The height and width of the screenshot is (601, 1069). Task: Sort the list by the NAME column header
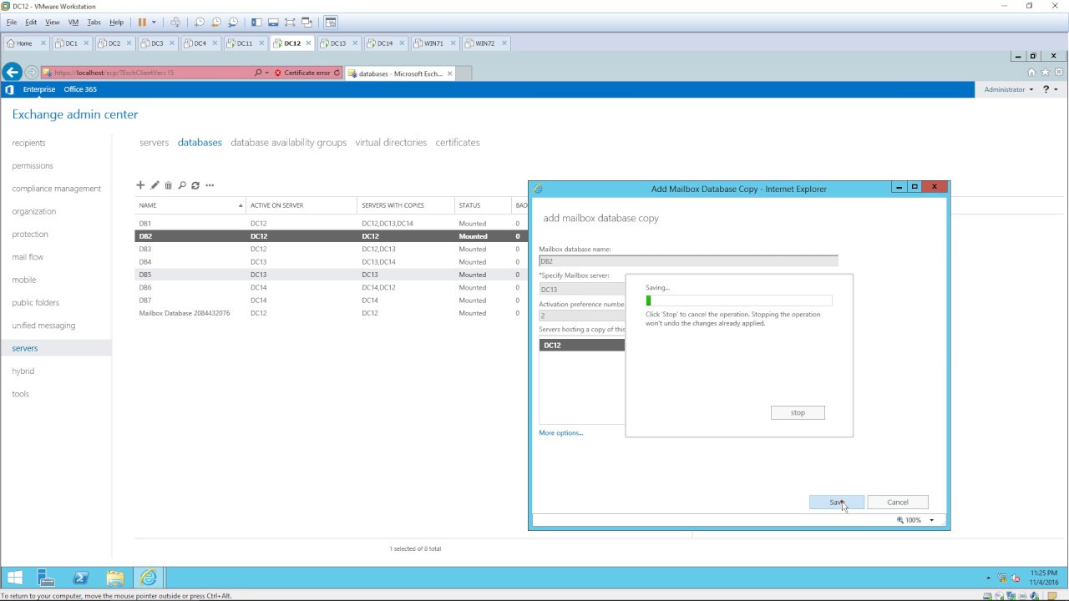tap(191, 205)
